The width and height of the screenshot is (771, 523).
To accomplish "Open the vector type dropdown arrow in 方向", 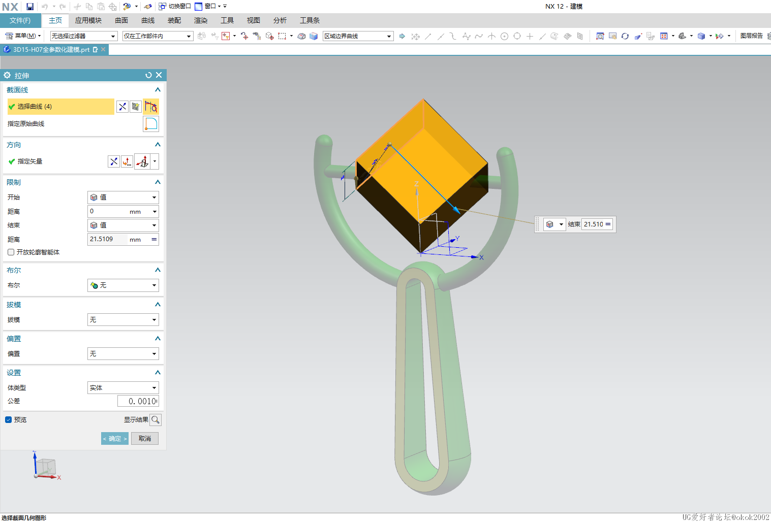I will (155, 161).
